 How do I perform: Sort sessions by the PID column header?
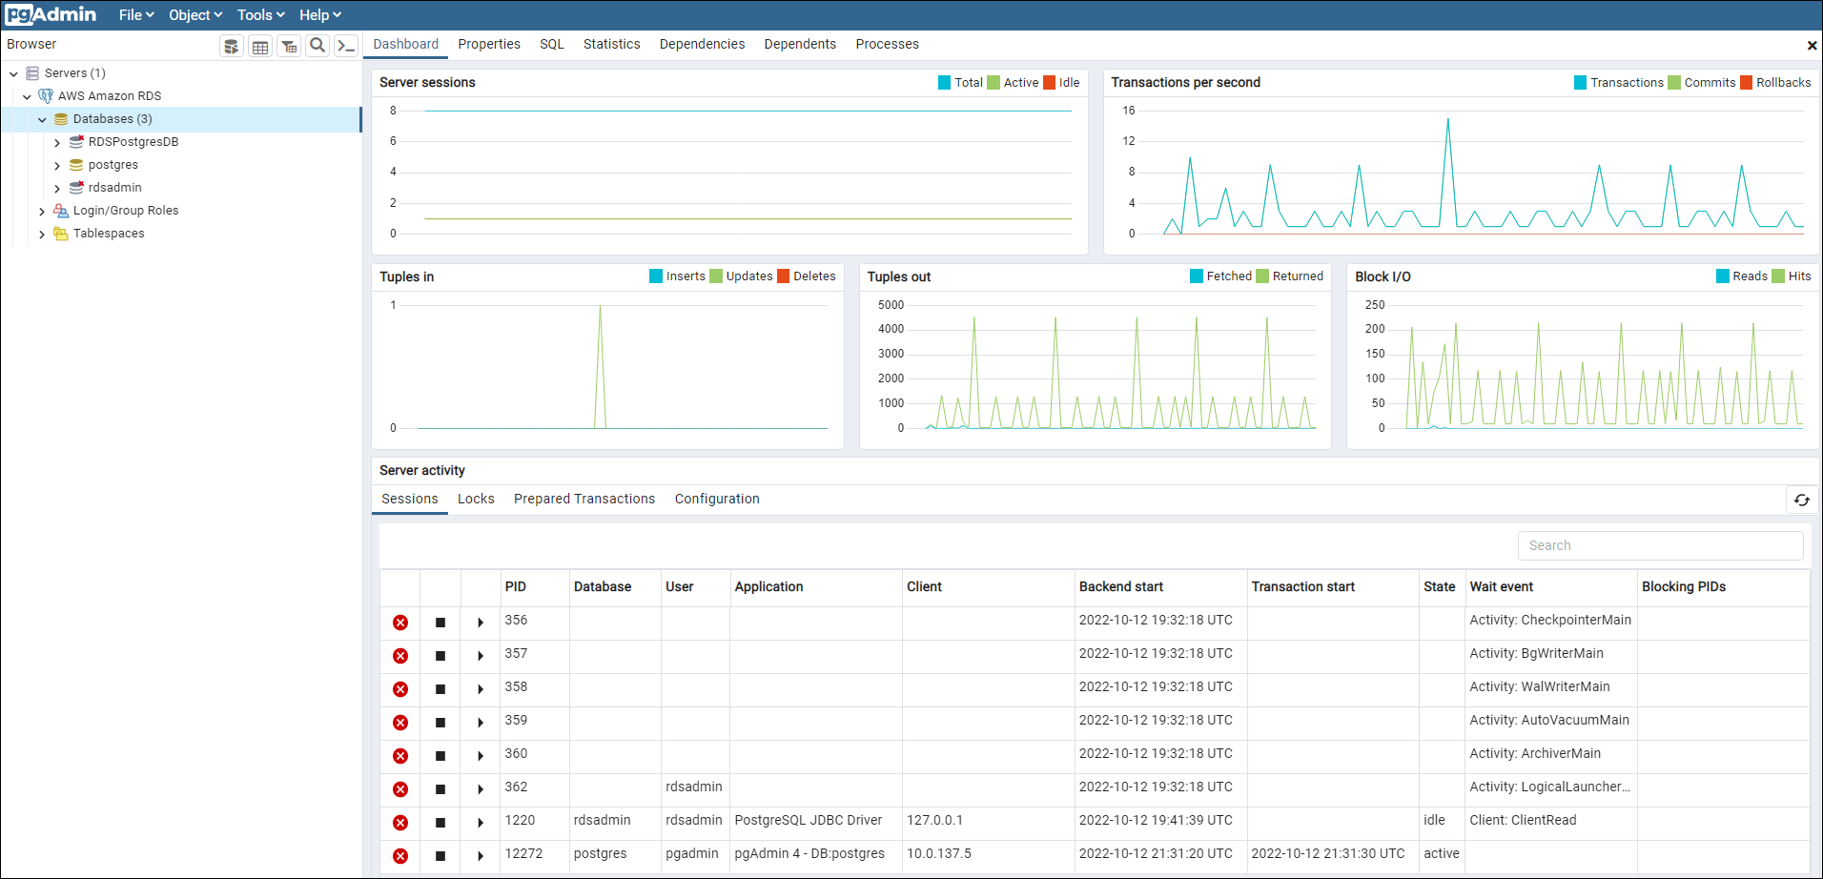click(535, 587)
